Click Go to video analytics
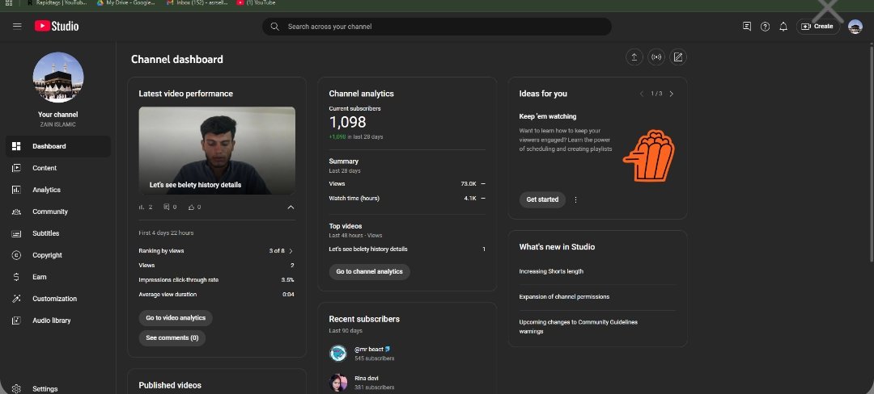The height and width of the screenshot is (394, 874). pos(176,318)
